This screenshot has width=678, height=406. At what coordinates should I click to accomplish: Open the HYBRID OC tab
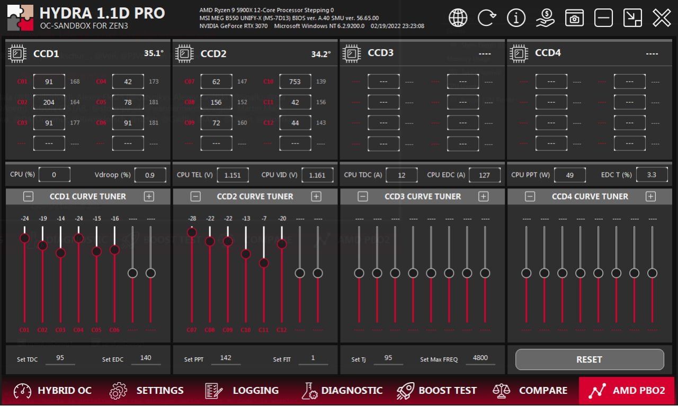[52, 391]
